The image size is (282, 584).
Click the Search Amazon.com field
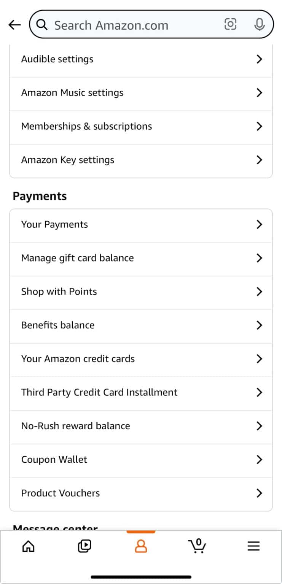coord(151,25)
